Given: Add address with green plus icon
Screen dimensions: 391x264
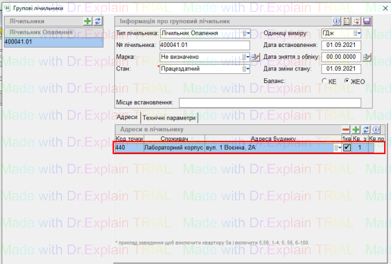Looking at the screenshot, I should [356, 130].
